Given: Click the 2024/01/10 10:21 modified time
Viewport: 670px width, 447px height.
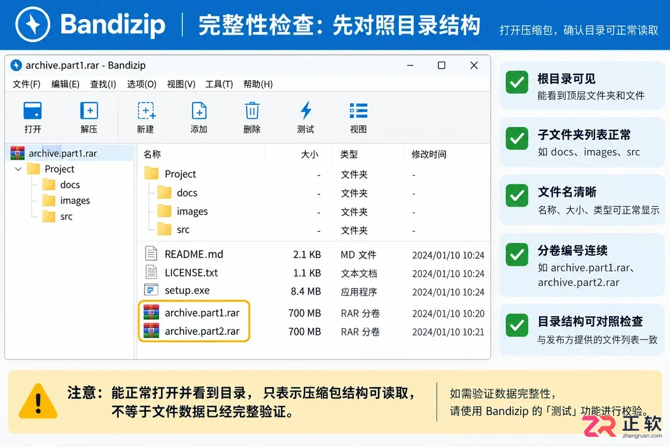Looking at the screenshot, I should click(x=448, y=332).
